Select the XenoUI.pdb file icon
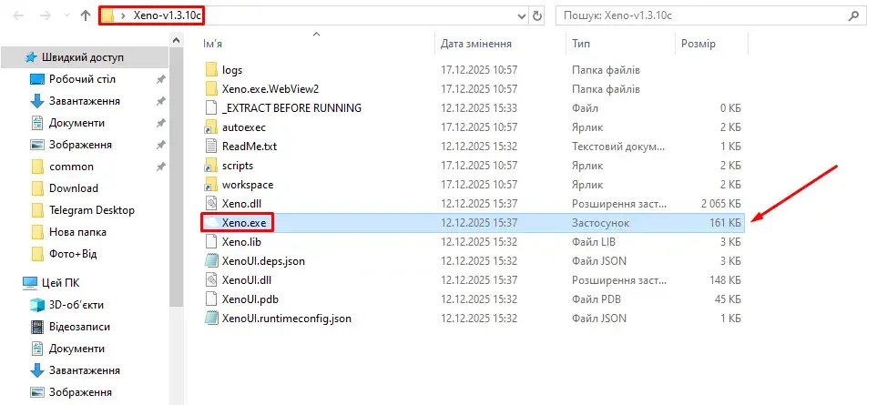The width and height of the screenshot is (877, 405). point(211,299)
